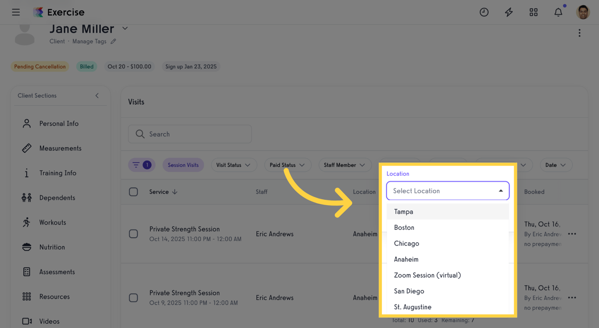Click the Pending Cancellation status tag
This screenshot has height=328, width=599.
click(x=40, y=67)
